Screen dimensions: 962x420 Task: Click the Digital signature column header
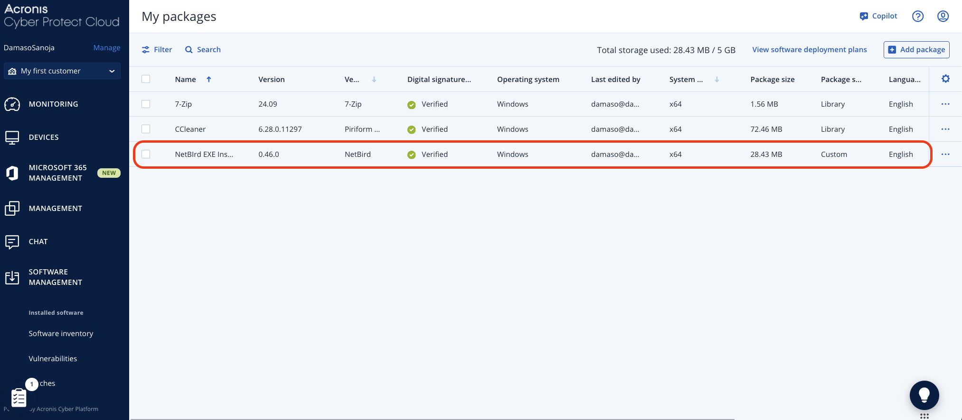tap(439, 80)
